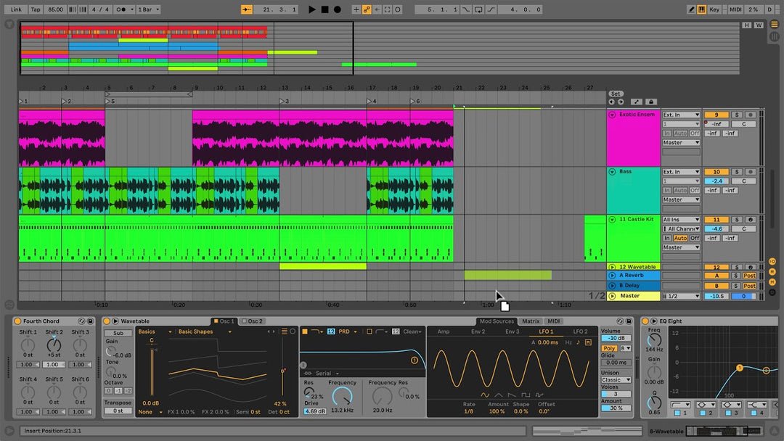Solo the Bass track
This screenshot has height=441, width=784.
coord(736,172)
